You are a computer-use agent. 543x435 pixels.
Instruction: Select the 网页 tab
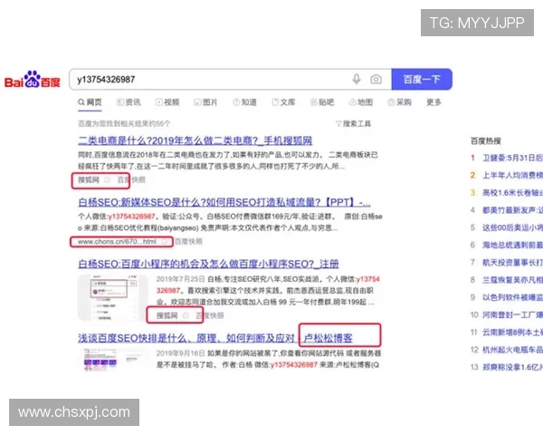tap(90, 102)
